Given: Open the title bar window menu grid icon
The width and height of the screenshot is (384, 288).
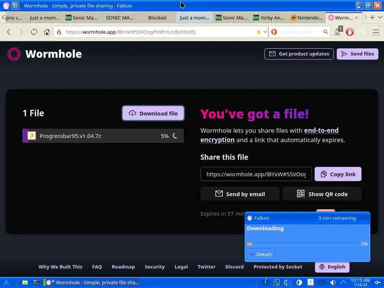Looking at the screenshot, I should 15,5.
